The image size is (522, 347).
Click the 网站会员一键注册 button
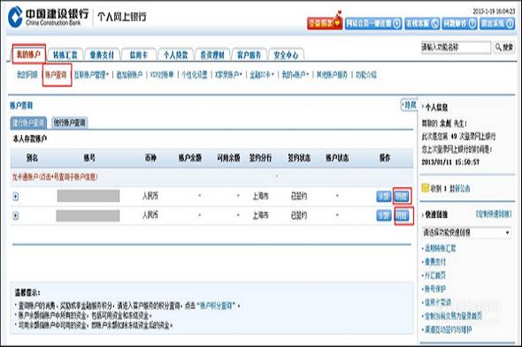(x=373, y=23)
